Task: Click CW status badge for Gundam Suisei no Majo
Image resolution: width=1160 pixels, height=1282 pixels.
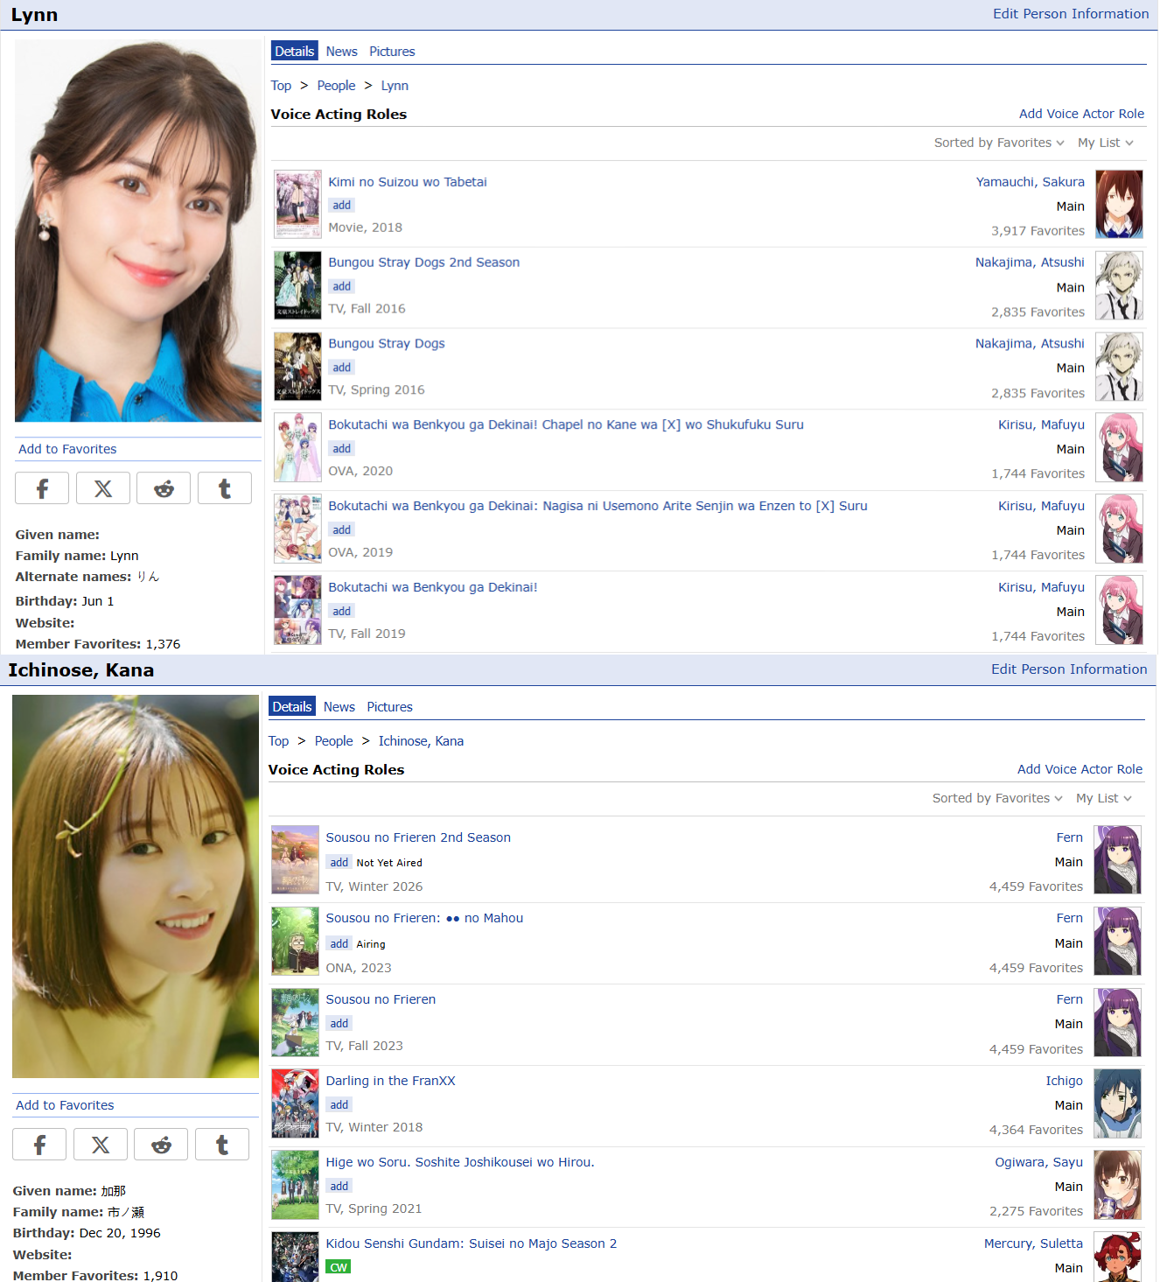Action: coord(338,1267)
